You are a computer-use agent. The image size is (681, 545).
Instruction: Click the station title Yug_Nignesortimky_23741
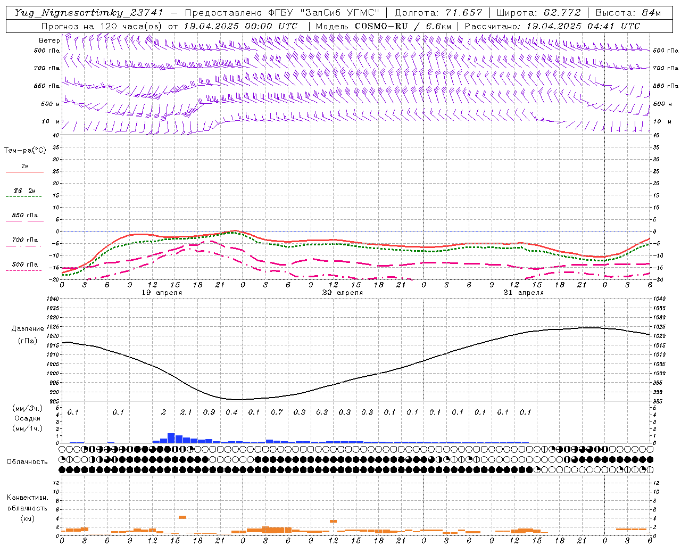[88, 13]
